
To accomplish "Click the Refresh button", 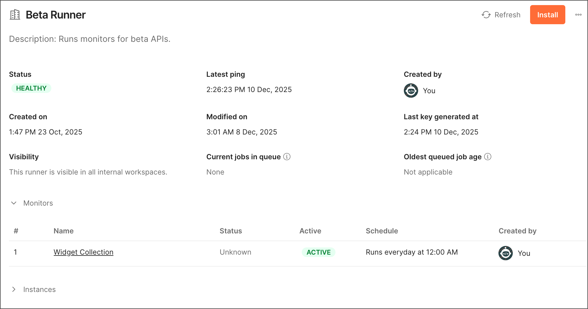I will [x=501, y=15].
